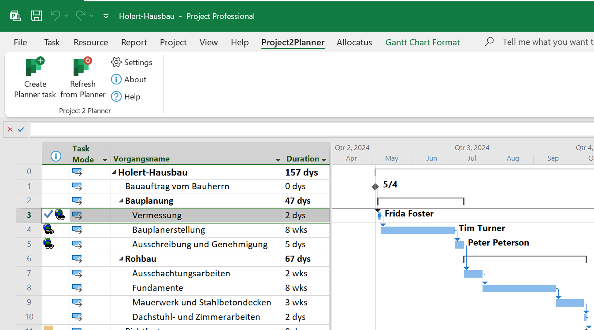The height and width of the screenshot is (330, 594).
Task: Collapse the Bauplanung summary task
Action: [121, 201]
